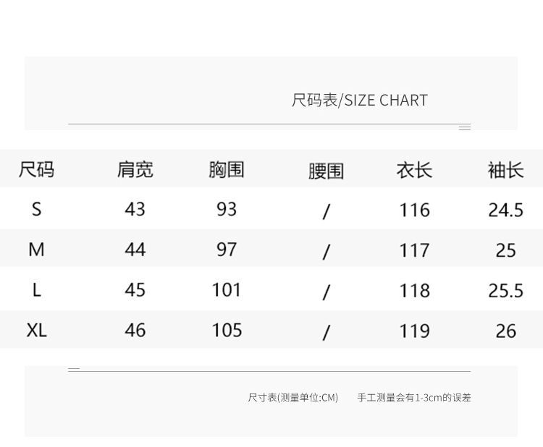Select the 肩宽 column header
This screenshot has width=543, height=447.
pyautogui.click(x=135, y=170)
